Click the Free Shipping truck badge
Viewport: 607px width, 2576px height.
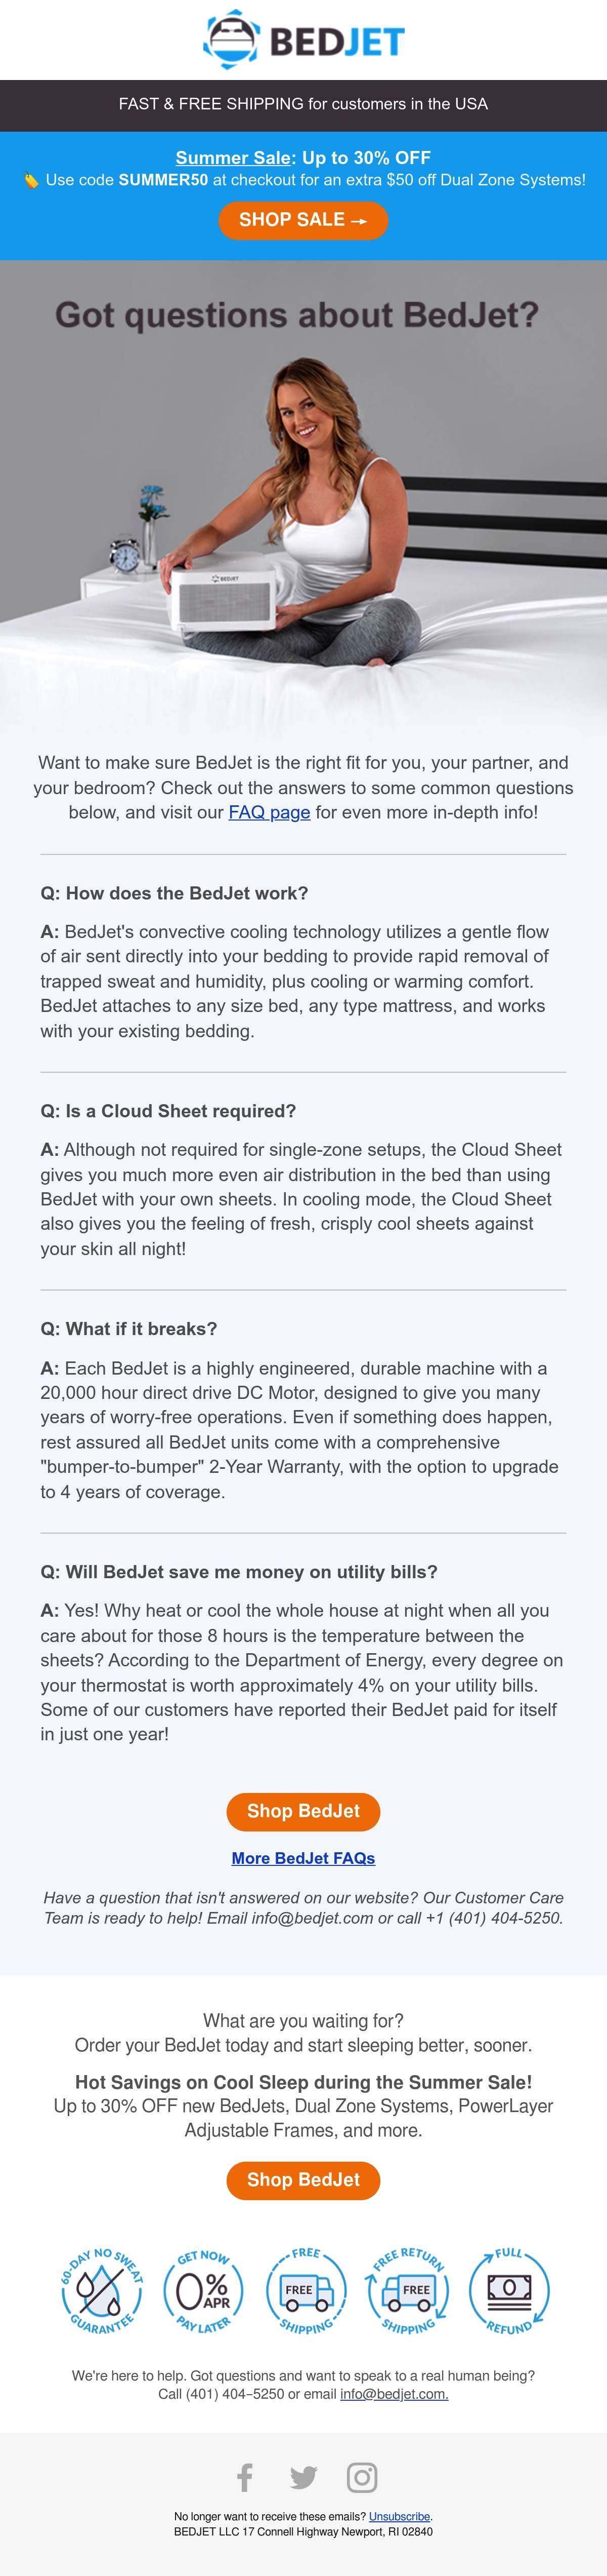[x=306, y=2290]
